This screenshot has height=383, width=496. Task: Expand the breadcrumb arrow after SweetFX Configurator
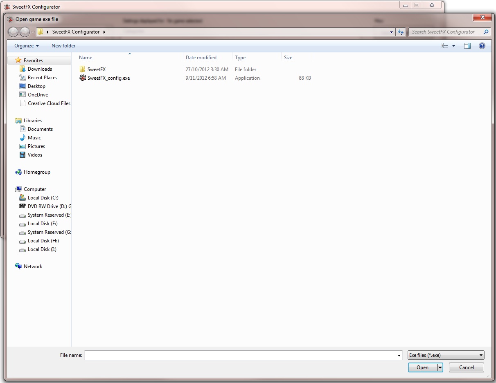pos(104,32)
